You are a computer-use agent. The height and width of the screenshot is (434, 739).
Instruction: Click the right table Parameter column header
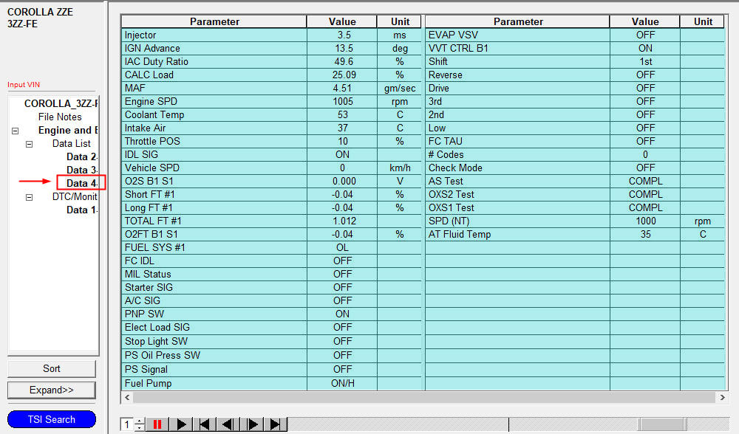tap(517, 21)
